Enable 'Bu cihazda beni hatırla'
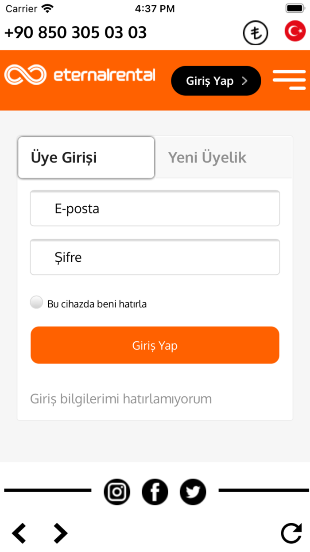Viewport: 310px width, 552px height. click(x=36, y=302)
